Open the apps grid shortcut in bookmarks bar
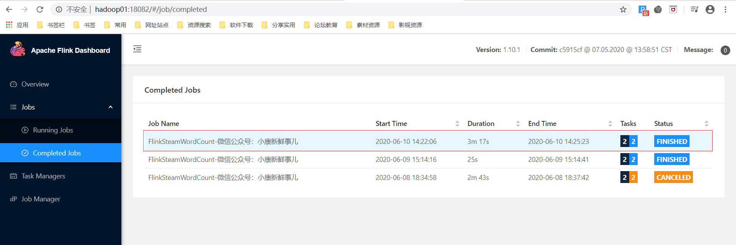 point(9,25)
